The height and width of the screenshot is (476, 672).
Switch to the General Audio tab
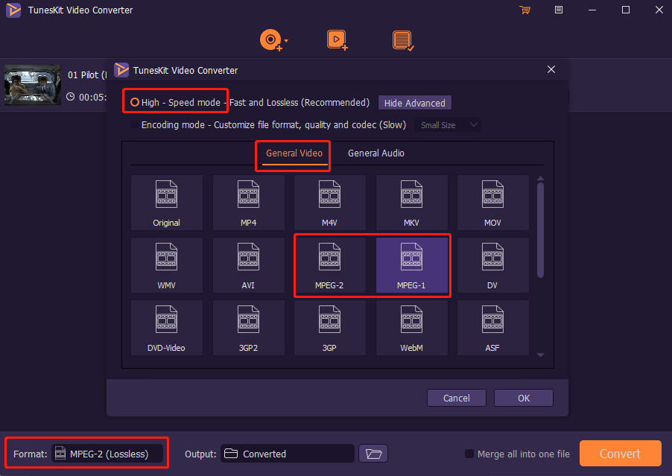pyautogui.click(x=375, y=153)
